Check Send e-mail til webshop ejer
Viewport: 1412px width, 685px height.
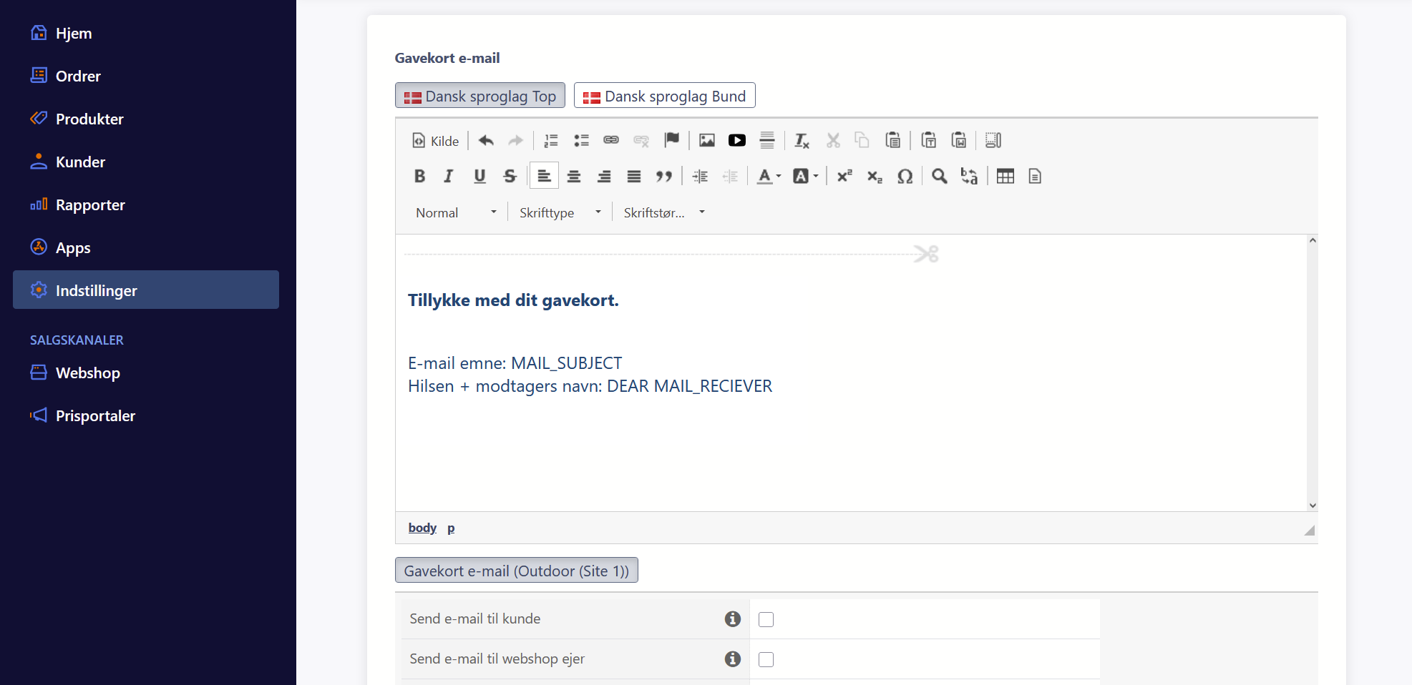[x=766, y=659]
